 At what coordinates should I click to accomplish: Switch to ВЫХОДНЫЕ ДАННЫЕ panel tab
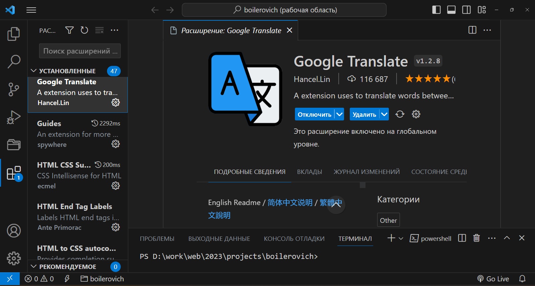coord(219,239)
